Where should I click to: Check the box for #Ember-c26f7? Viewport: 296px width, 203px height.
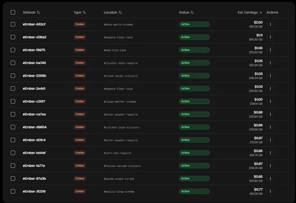tap(13, 101)
